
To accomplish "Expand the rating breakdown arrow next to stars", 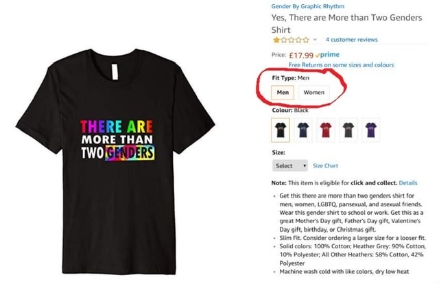I will (315, 40).
